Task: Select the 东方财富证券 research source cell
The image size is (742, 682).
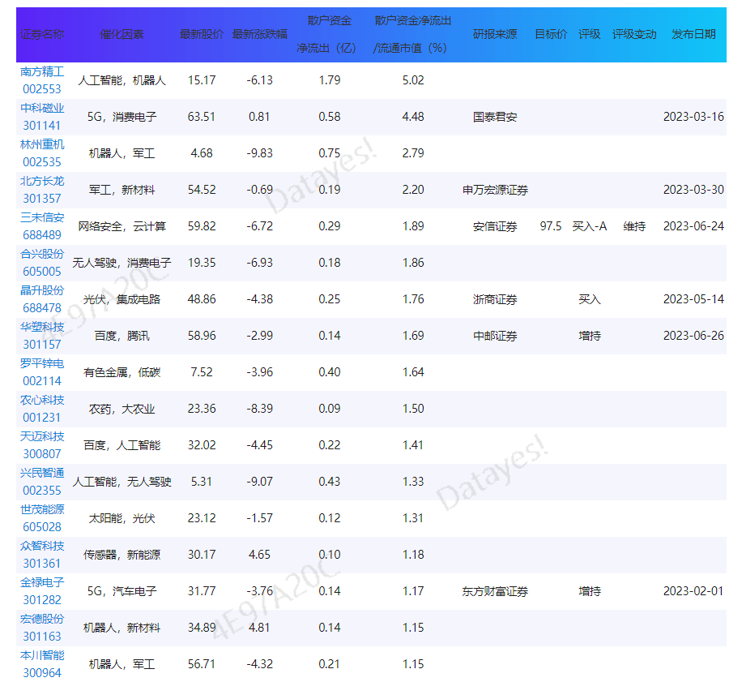Action: point(495,591)
